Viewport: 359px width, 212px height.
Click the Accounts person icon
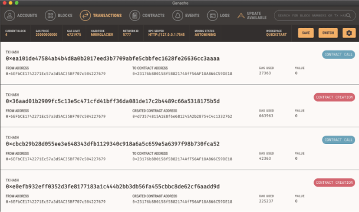(x=10, y=16)
